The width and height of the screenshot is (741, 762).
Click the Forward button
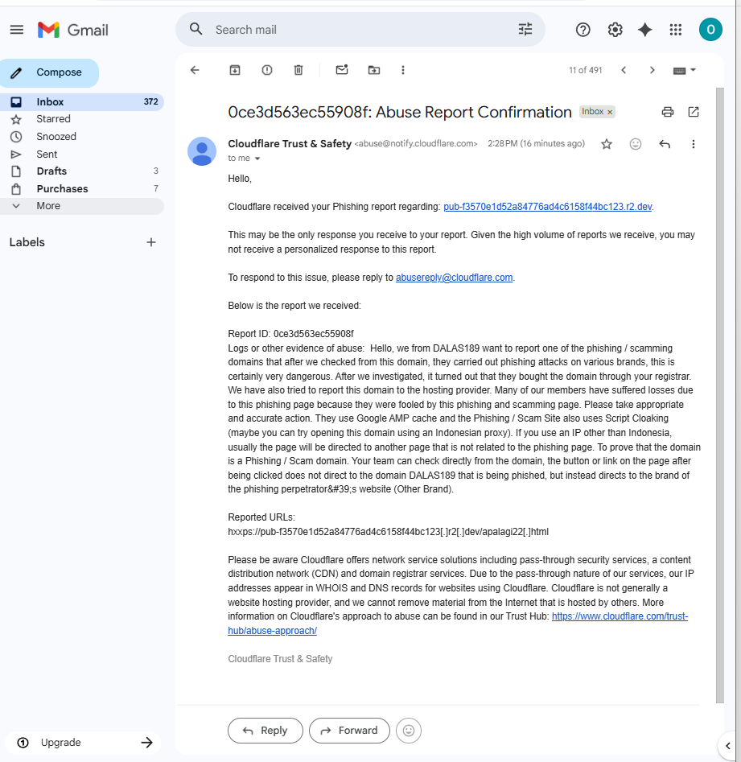click(x=349, y=731)
